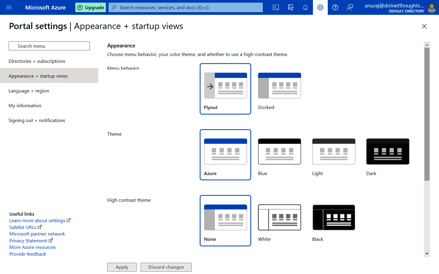Open the Feedback icon in header
This screenshot has height=274, width=439.
point(350,7)
